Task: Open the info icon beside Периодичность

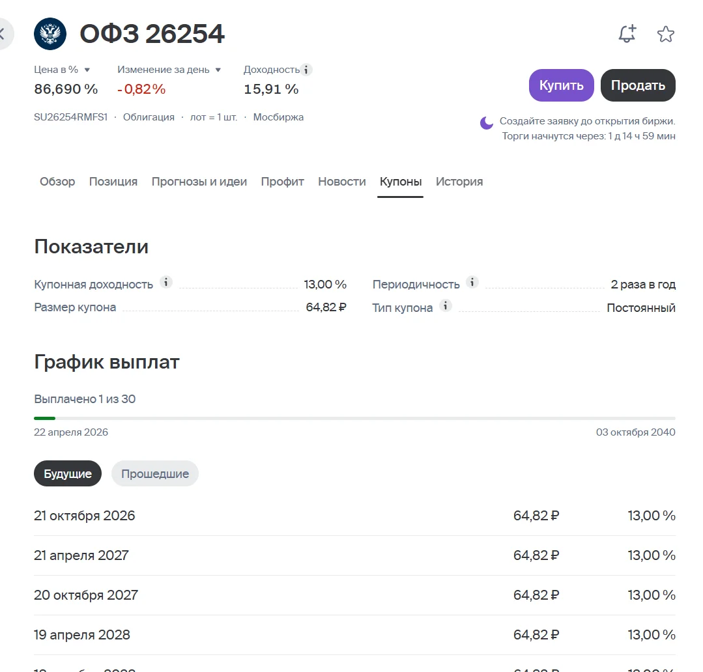Action: point(472,282)
